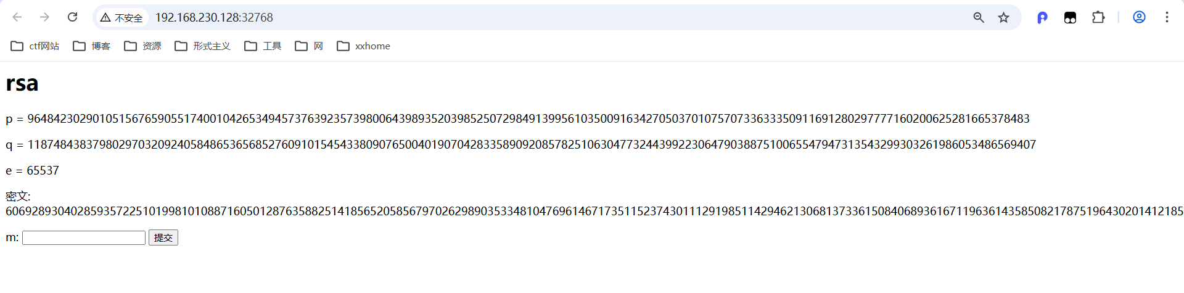Bookmark this page with the star icon
The width and height of the screenshot is (1184, 293).
pos(1004,17)
